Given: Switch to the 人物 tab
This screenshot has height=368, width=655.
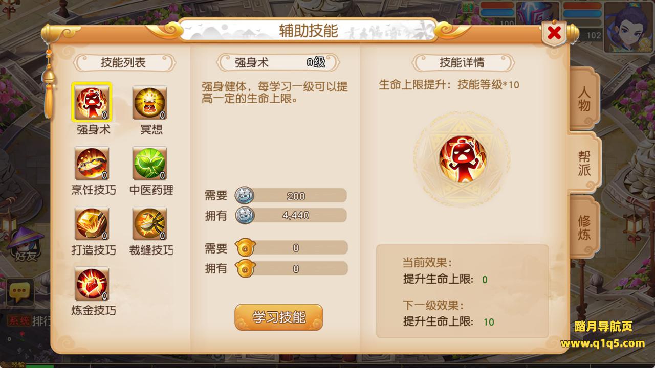Looking at the screenshot, I should (x=584, y=99).
